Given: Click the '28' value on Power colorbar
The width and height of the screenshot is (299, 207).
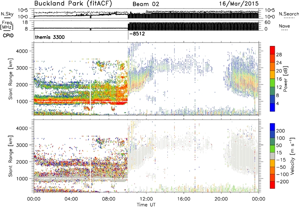Looking at the screenshot, I should pos(279,55).
